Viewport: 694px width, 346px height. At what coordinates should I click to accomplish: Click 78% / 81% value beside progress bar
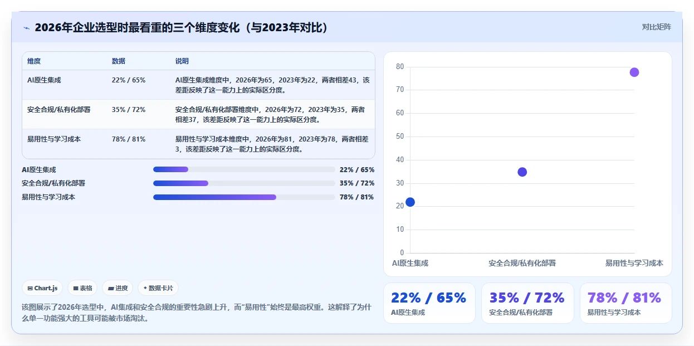click(x=357, y=197)
